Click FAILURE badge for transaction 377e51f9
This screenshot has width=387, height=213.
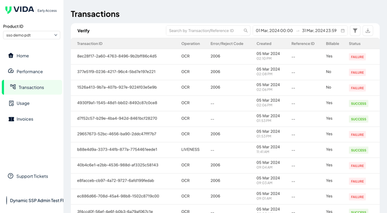click(357, 72)
